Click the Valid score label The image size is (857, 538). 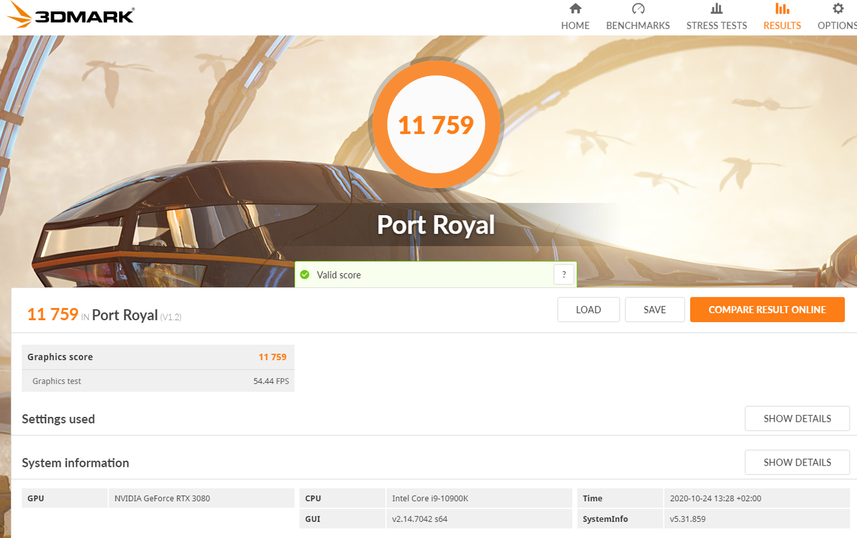(x=339, y=275)
